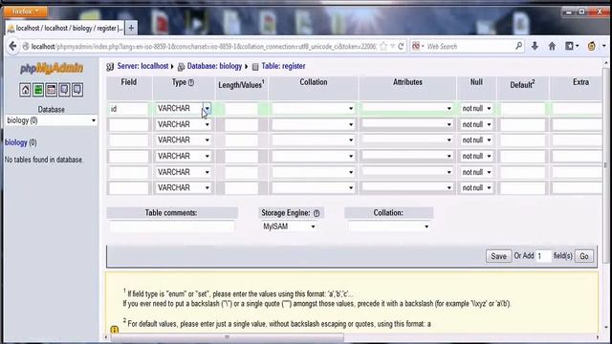Viewport: 612px width, 344px height.
Task: Click the horizontal scrollbar at the bottom
Action: [228, 337]
